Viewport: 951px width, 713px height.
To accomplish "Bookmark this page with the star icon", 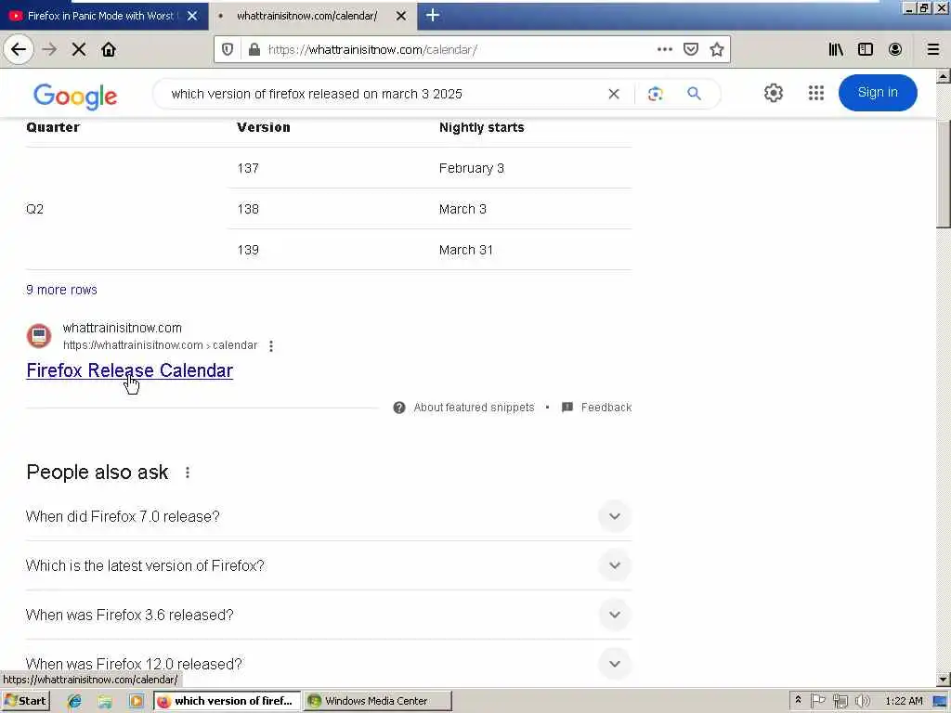I will click(x=717, y=49).
